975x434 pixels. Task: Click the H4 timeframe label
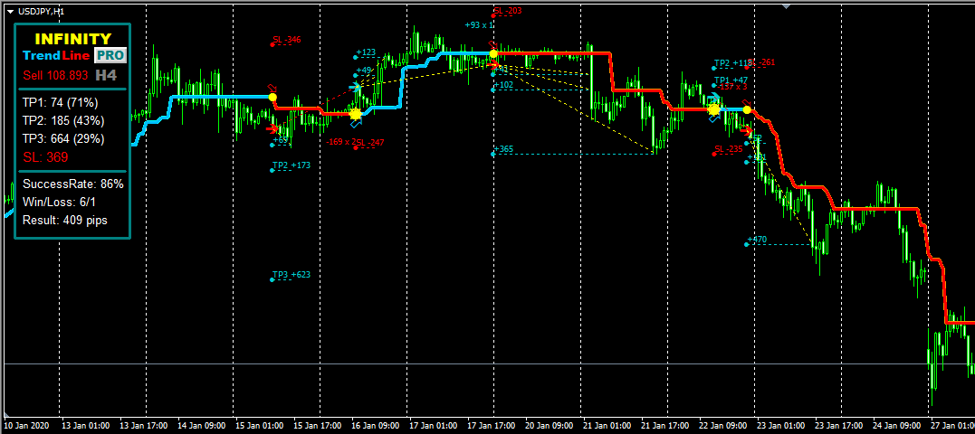[106, 75]
